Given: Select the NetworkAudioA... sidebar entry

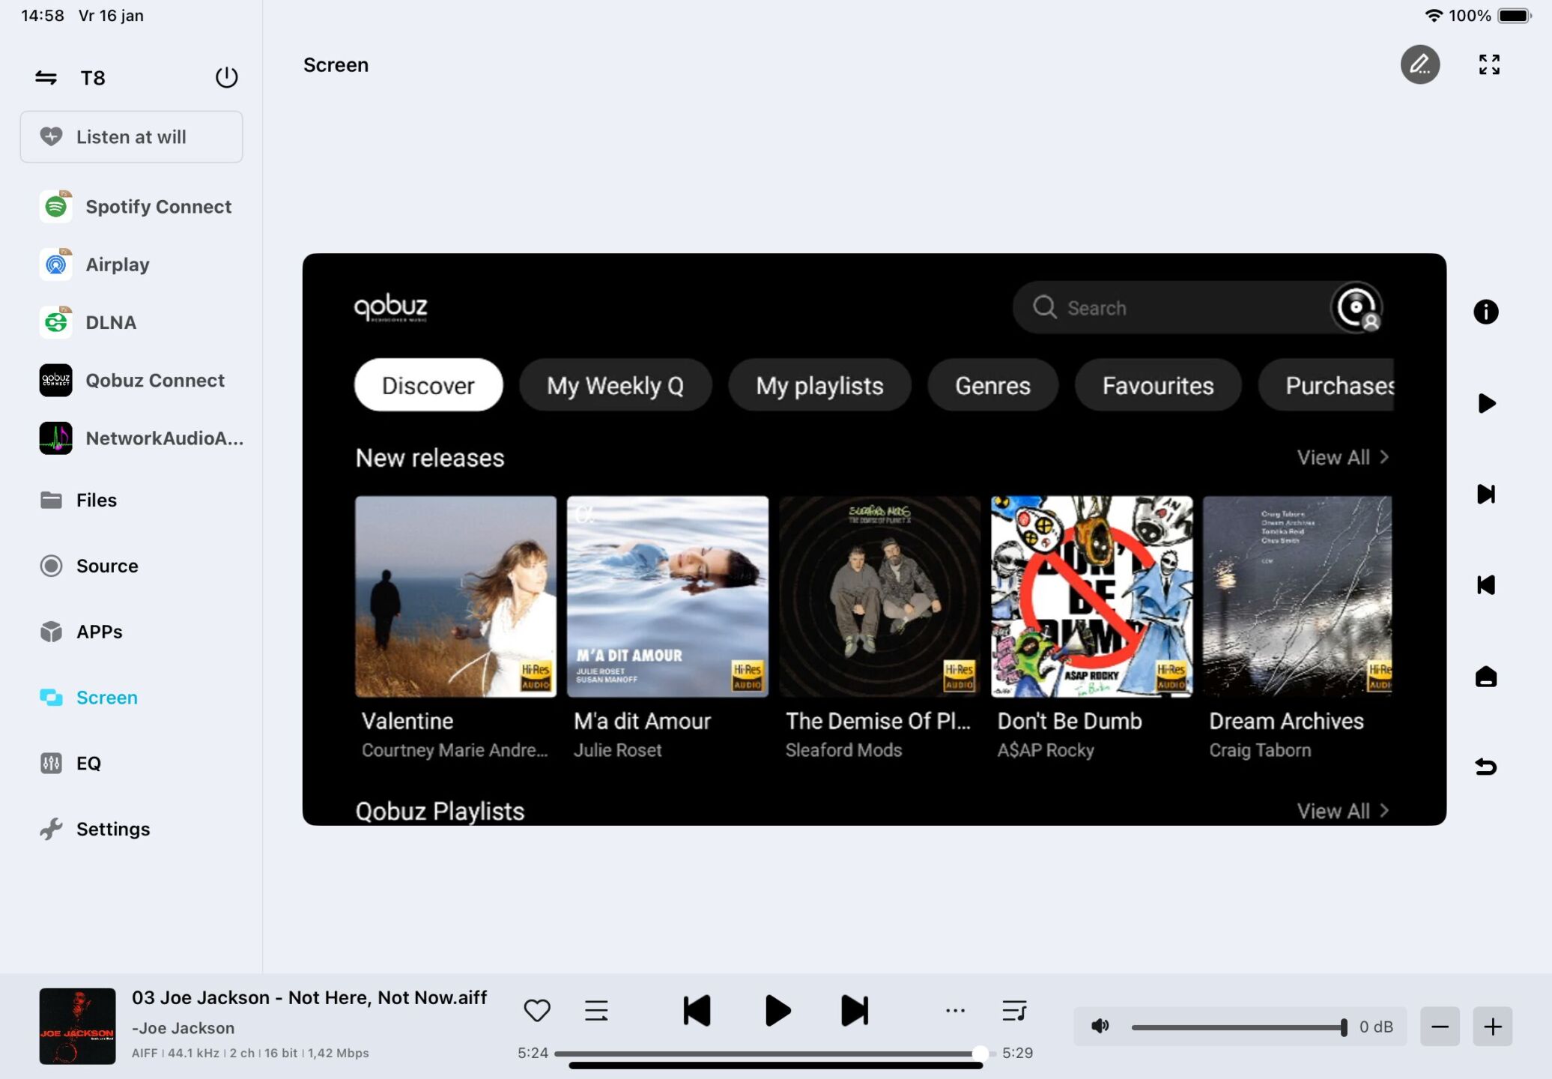Looking at the screenshot, I should coord(141,438).
